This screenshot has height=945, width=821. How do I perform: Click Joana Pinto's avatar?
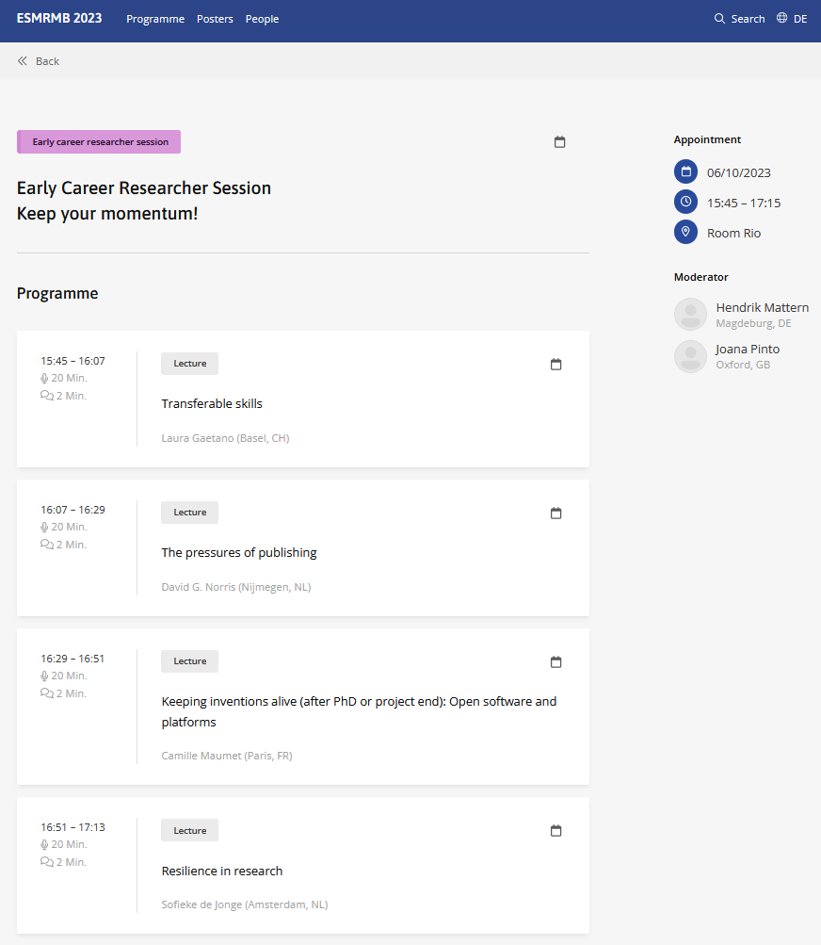690,356
